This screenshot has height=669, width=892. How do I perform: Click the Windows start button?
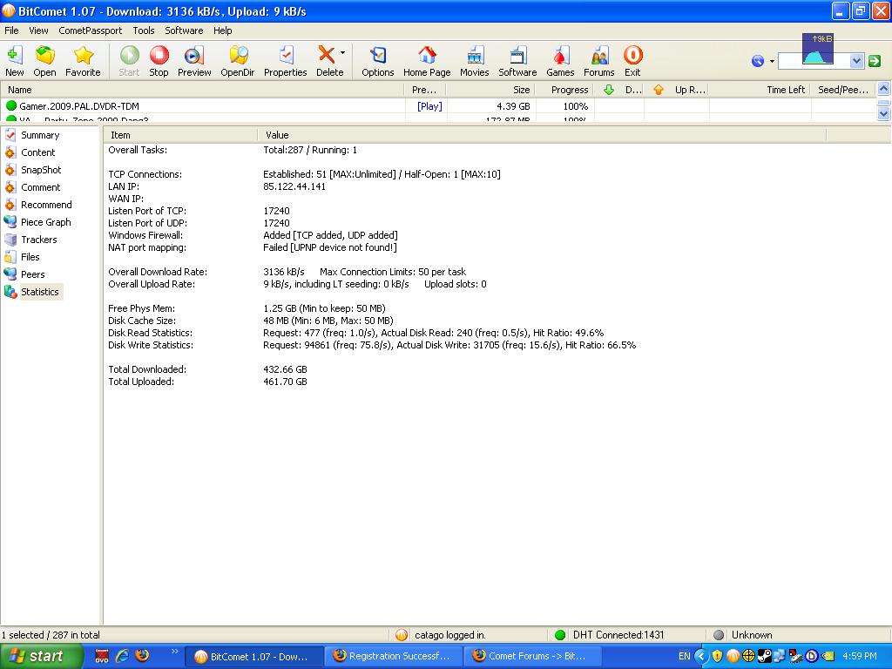coord(41,656)
